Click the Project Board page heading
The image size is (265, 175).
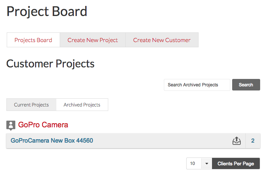(x=47, y=12)
